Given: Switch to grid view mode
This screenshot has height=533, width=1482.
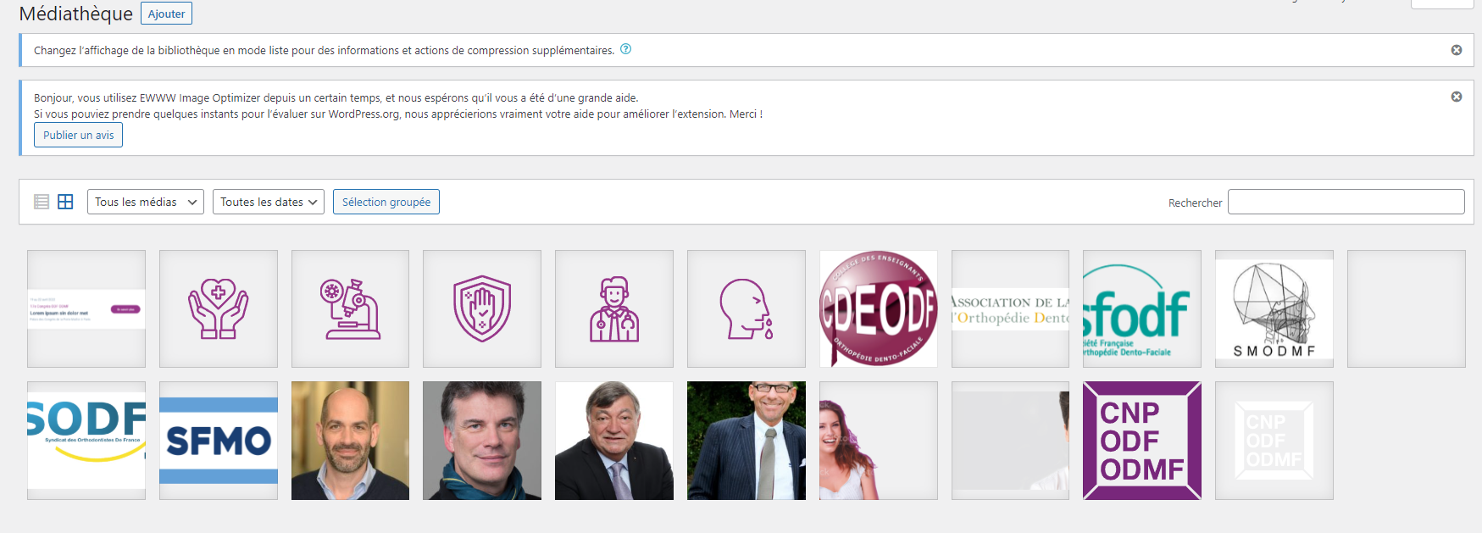Looking at the screenshot, I should [x=65, y=202].
